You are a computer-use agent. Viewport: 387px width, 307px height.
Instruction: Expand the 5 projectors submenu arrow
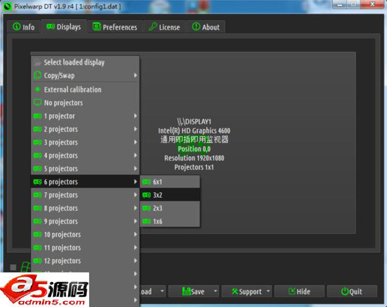point(135,168)
